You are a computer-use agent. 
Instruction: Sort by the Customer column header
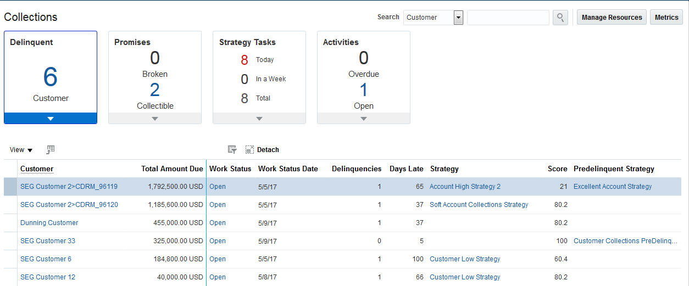pyautogui.click(x=37, y=169)
